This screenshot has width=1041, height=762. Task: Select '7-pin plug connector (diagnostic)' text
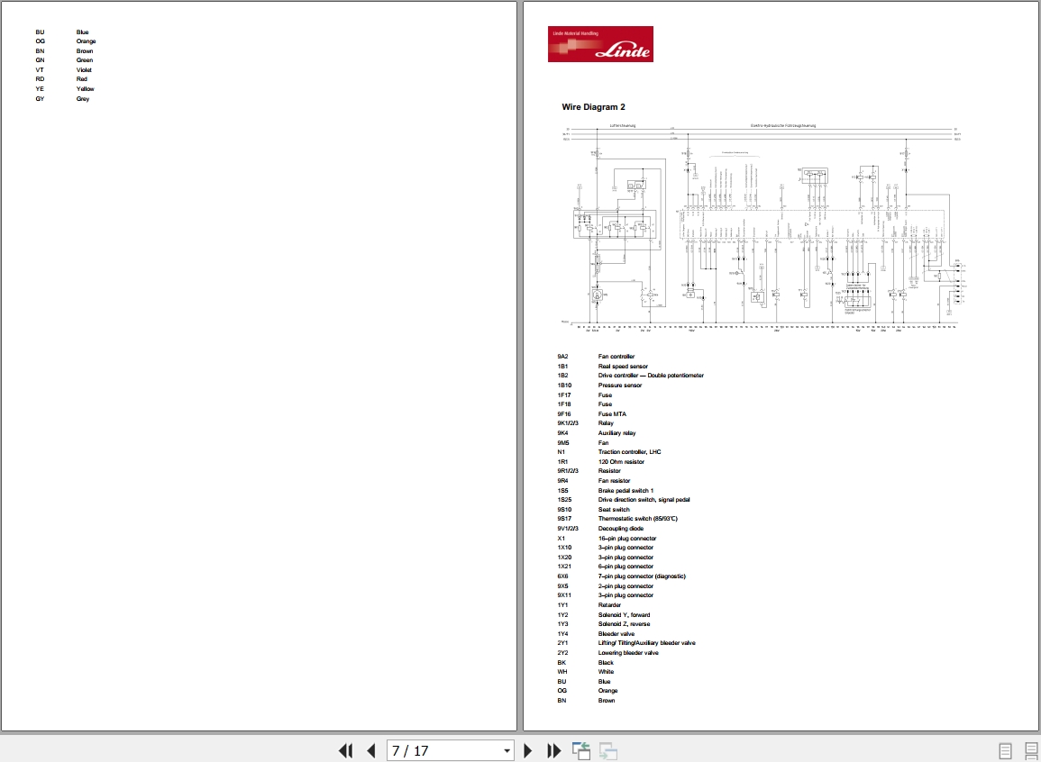[x=642, y=576]
